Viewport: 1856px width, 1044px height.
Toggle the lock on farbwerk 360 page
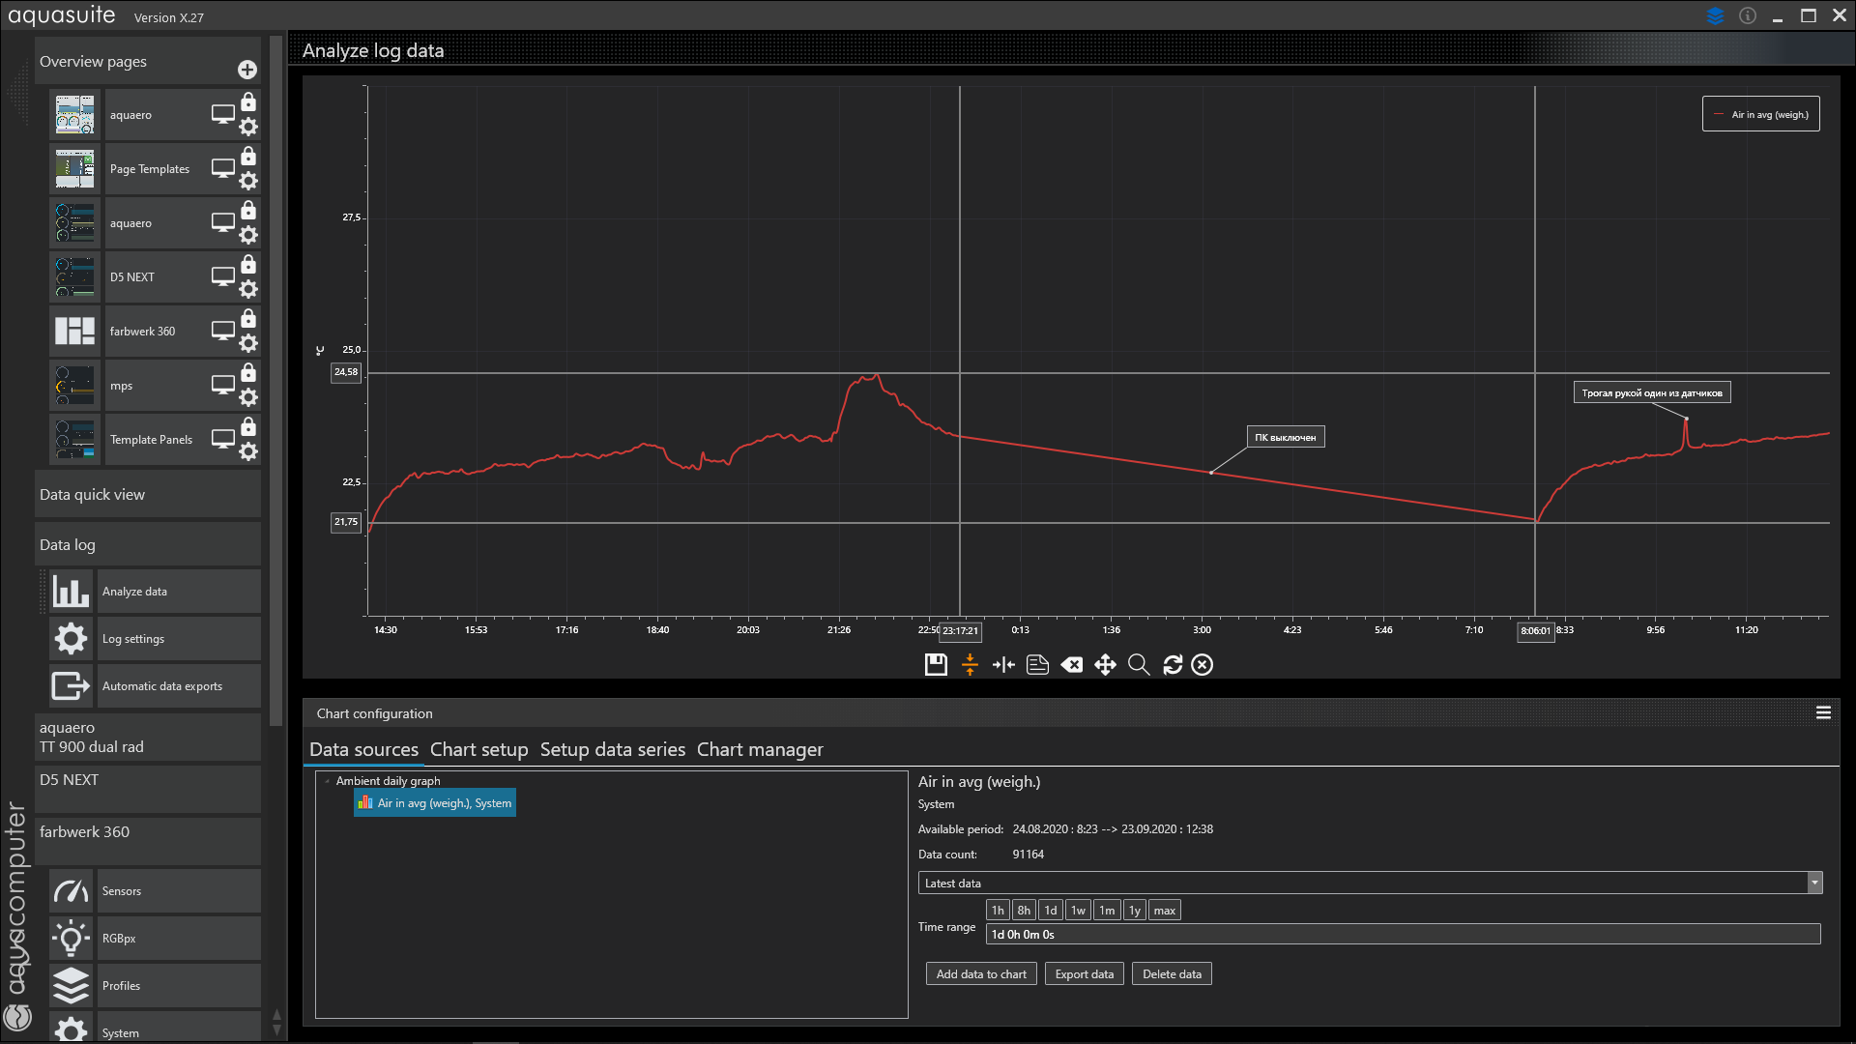pyautogui.click(x=248, y=319)
